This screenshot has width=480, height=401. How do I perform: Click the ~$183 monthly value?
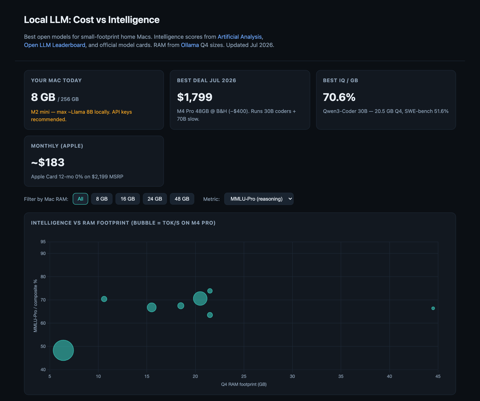point(48,162)
